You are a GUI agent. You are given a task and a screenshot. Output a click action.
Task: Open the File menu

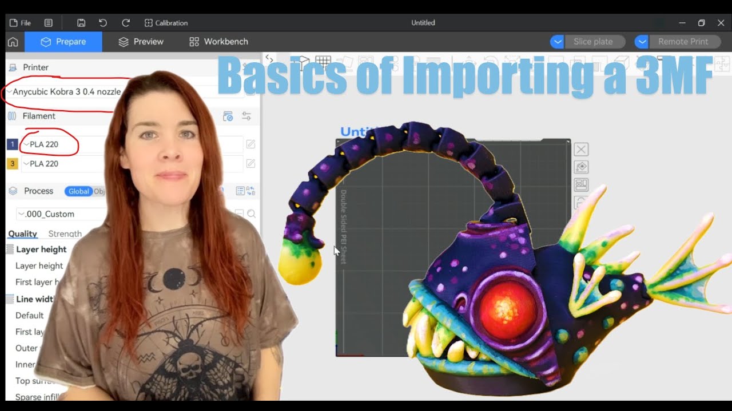pos(20,23)
